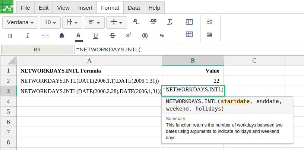The image size is (304, 150).
Task: Open the font size 10 dropdown
Action: click(x=50, y=22)
